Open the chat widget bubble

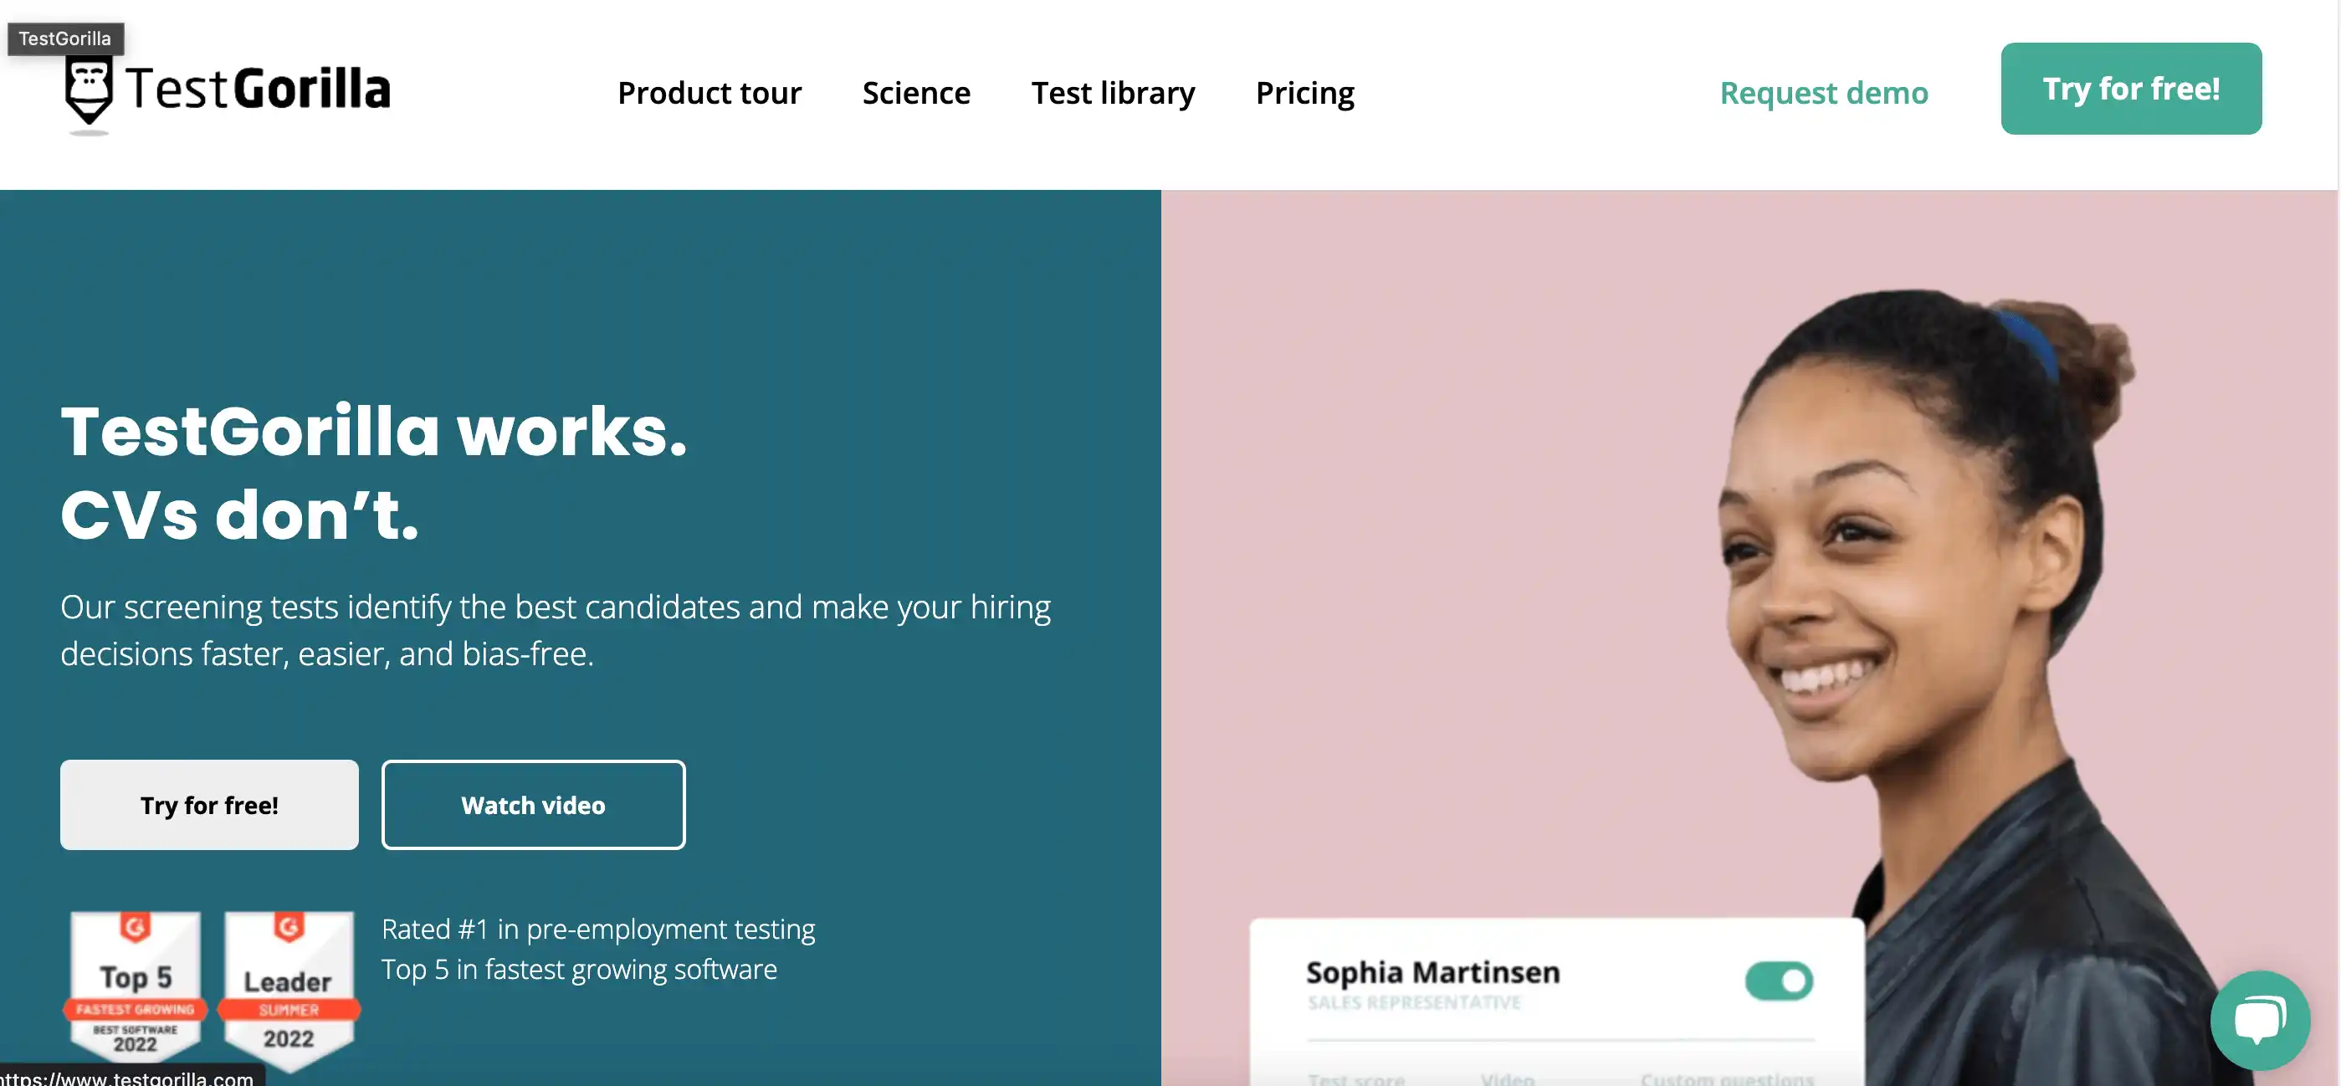tap(2260, 1021)
